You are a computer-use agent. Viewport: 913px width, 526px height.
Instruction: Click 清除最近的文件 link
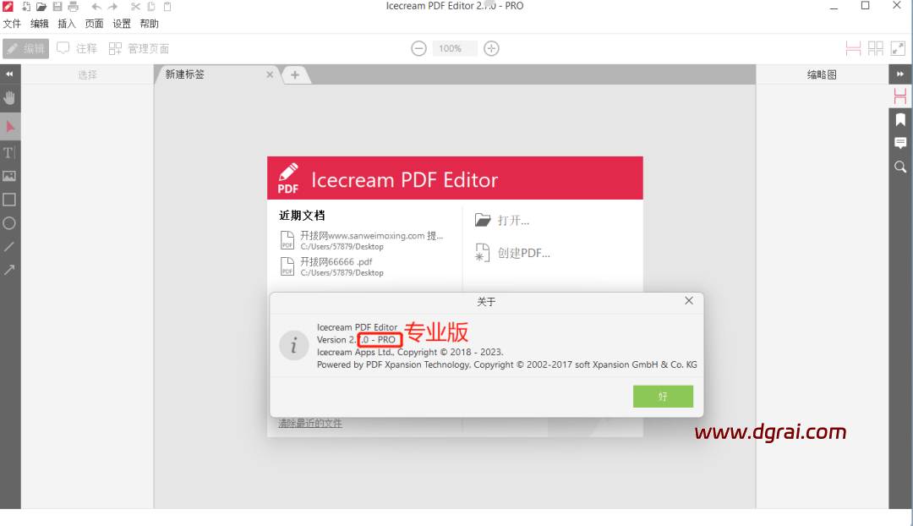pyautogui.click(x=309, y=424)
